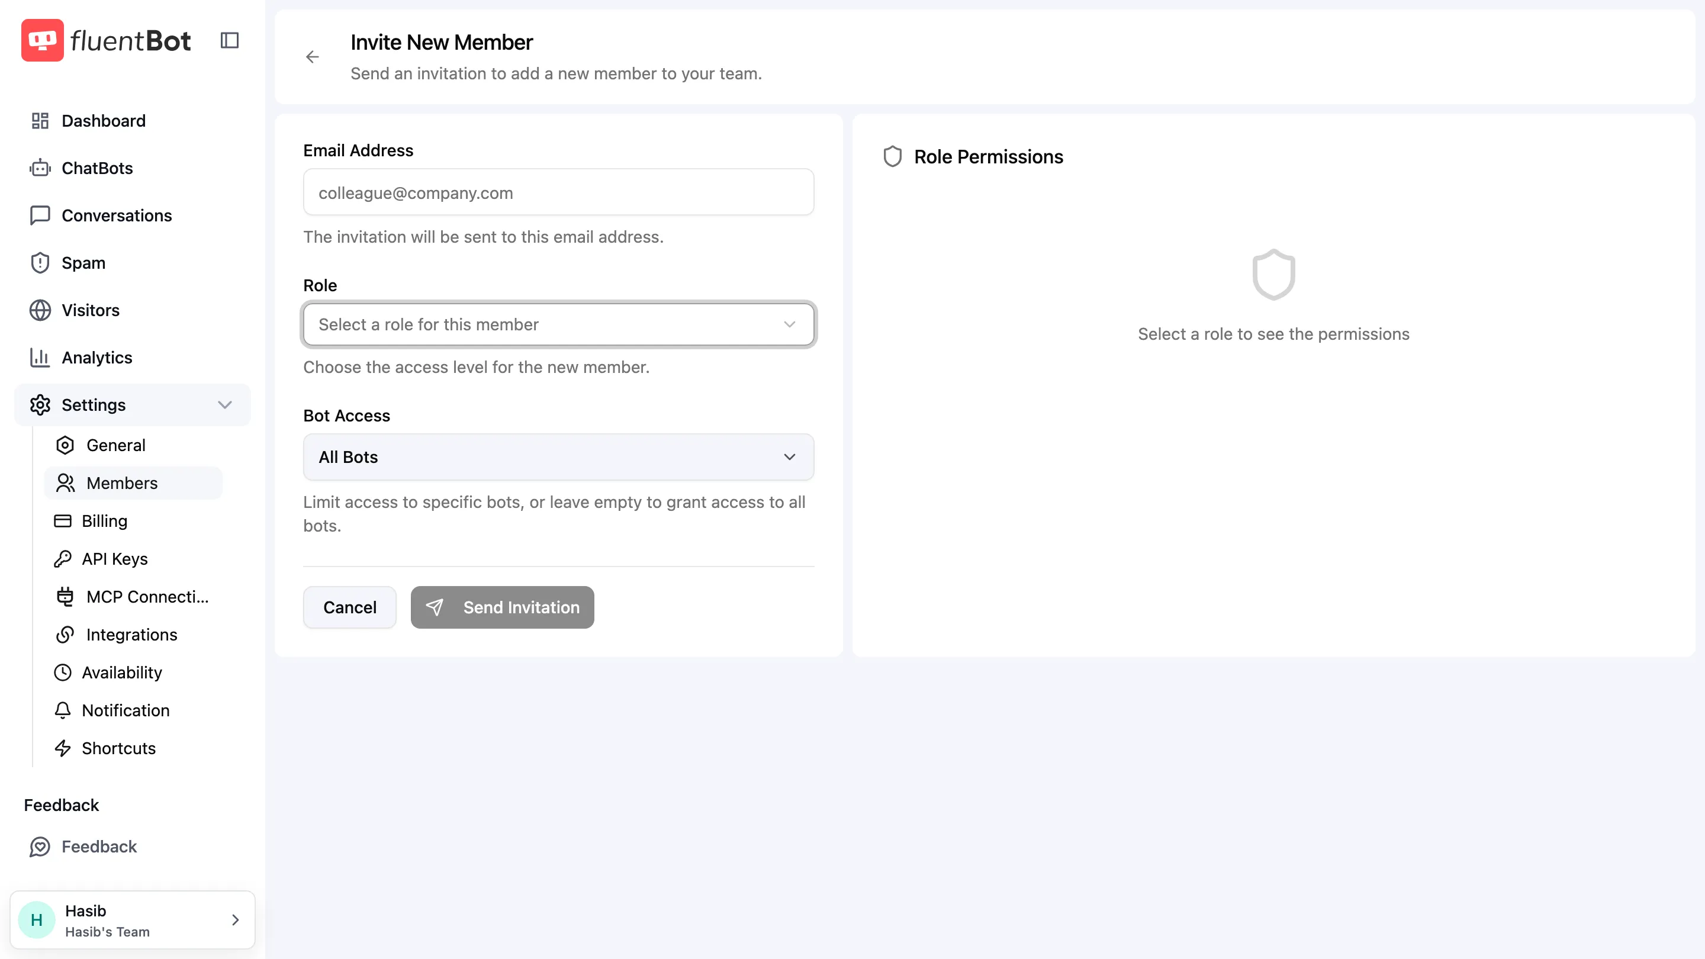Viewport: 1705px width, 959px height.
Task: Click the Shortcuts lightning icon
Action: point(63,748)
